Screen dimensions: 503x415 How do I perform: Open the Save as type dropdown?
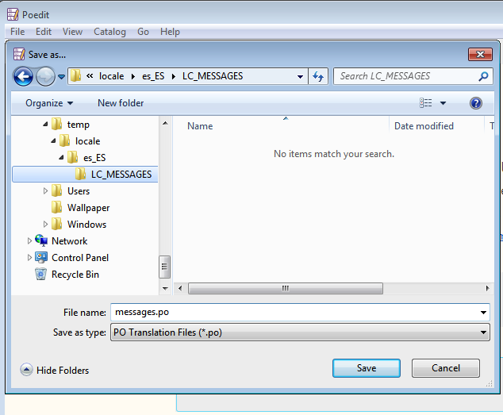click(298, 332)
